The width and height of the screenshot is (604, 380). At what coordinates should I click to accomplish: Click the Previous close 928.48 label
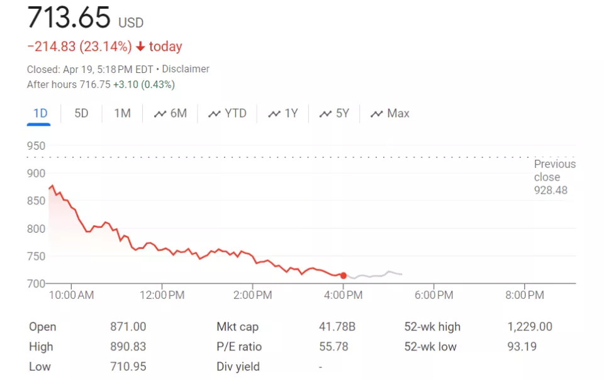click(x=554, y=177)
